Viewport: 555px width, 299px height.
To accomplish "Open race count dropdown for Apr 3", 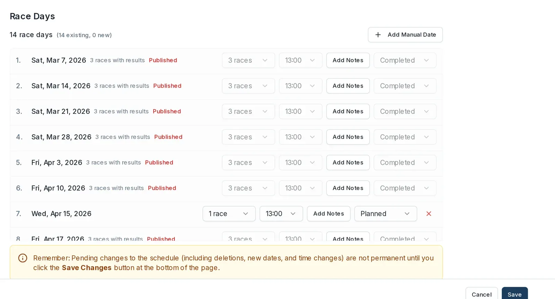I will 248,163.
